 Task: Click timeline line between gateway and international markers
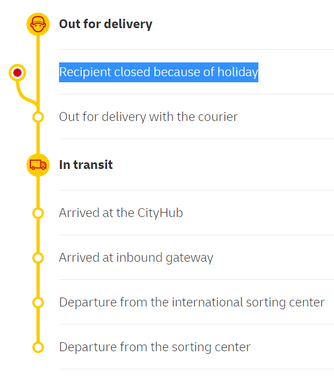click(x=38, y=280)
